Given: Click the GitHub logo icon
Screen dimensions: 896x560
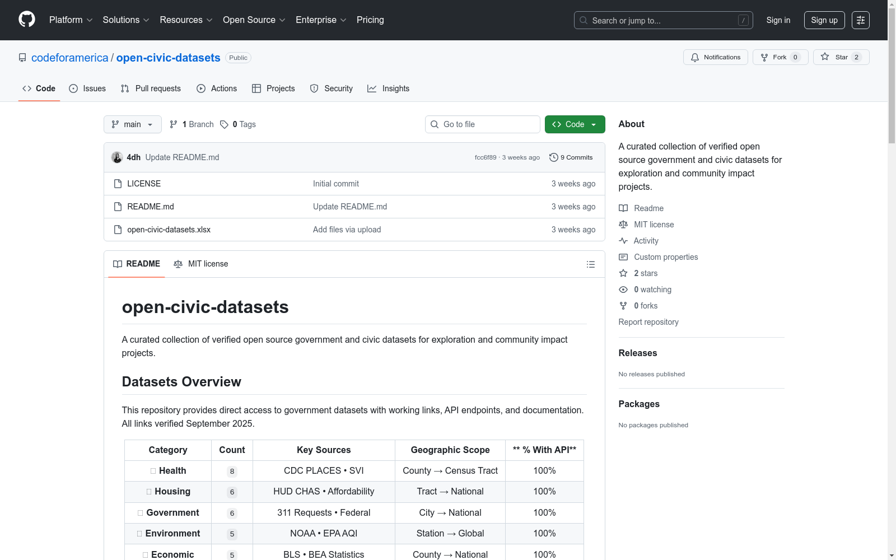Looking at the screenshot, I should [26, 18].
